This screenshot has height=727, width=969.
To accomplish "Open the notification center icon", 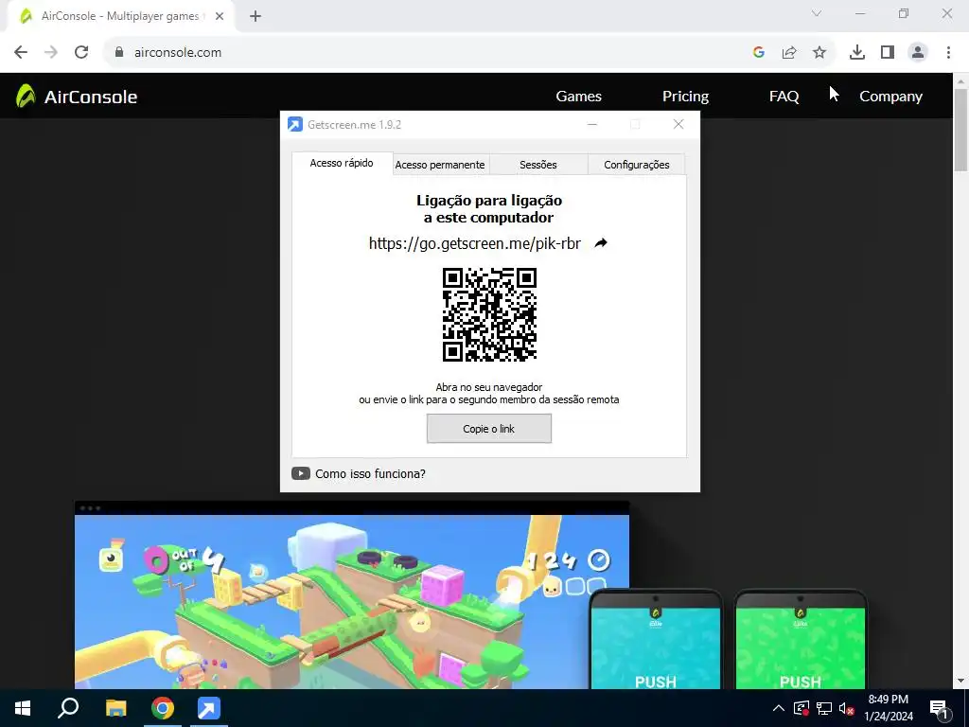I will pos(940,708).
